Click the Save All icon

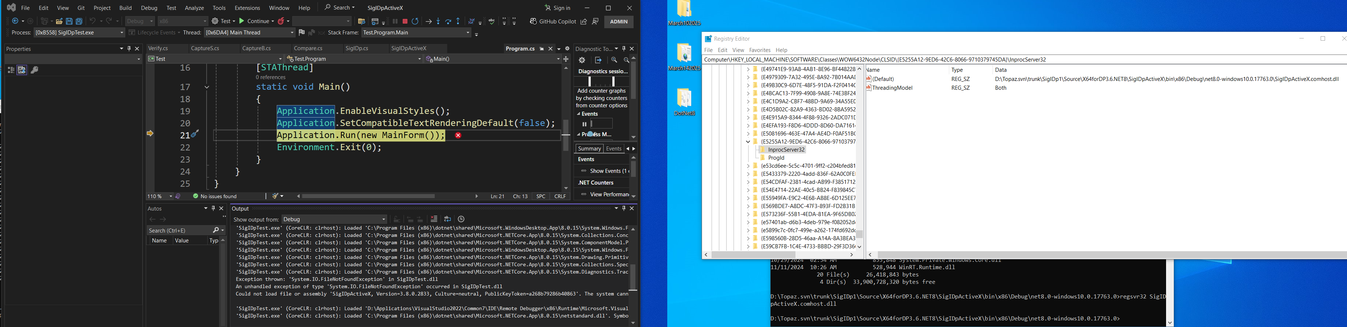[79, 22]
